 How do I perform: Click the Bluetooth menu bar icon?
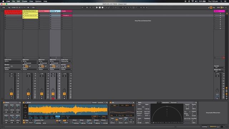pyautogui.click(x=189, y=1)
